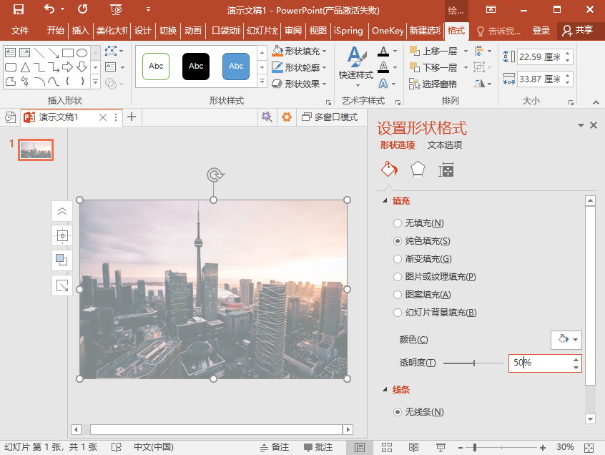
Task: Open the Effects pentagon icon tab
Action: click(x=418, y=170)
